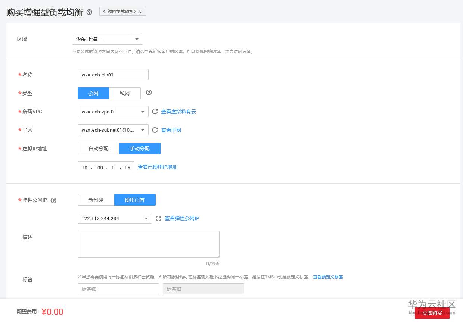The image size is (463, 322).
Task: Refresh the subnet list
Action: point(155,130)
